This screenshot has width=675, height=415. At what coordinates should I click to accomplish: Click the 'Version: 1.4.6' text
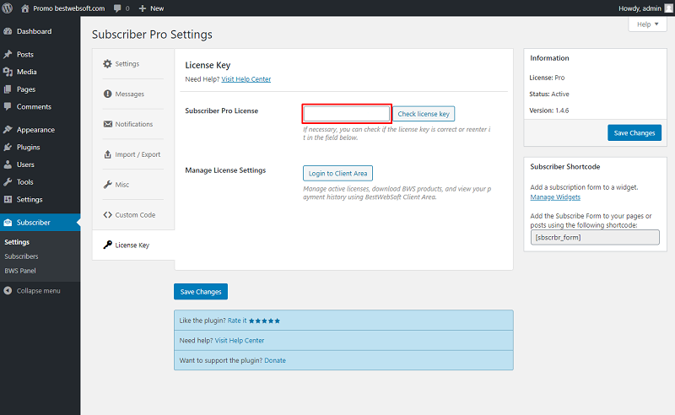[549, 110]
